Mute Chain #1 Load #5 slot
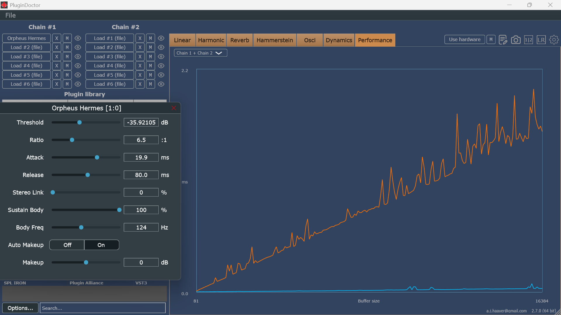561x315 pixels. 67,75
